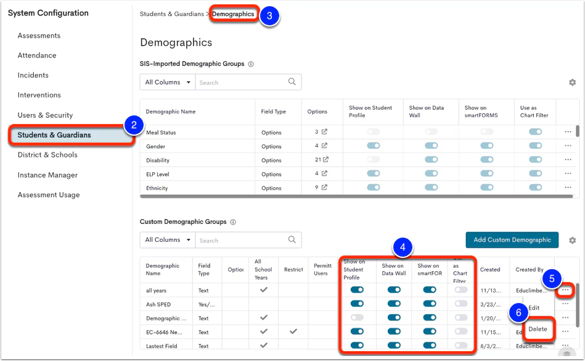The image size is (585, 361).
Task: Select Attendance in the left sidebar
Action: 37,55
